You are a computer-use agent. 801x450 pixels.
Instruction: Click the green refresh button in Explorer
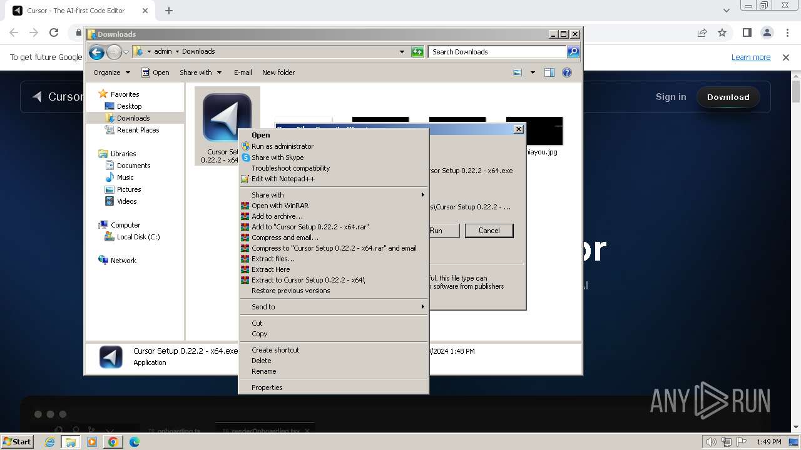click(417, 52)
